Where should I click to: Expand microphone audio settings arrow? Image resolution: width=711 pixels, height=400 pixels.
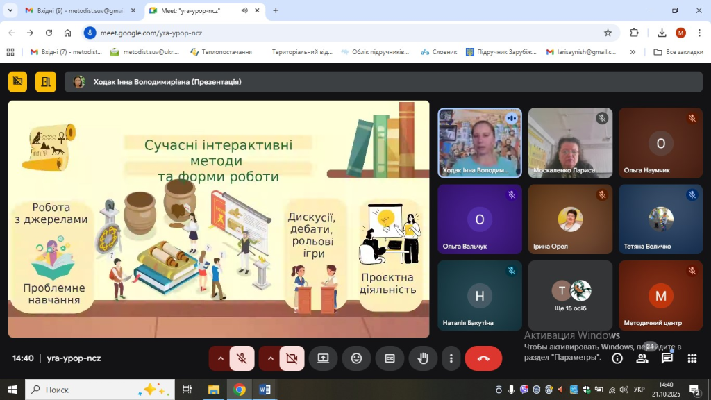pos(221,358)
